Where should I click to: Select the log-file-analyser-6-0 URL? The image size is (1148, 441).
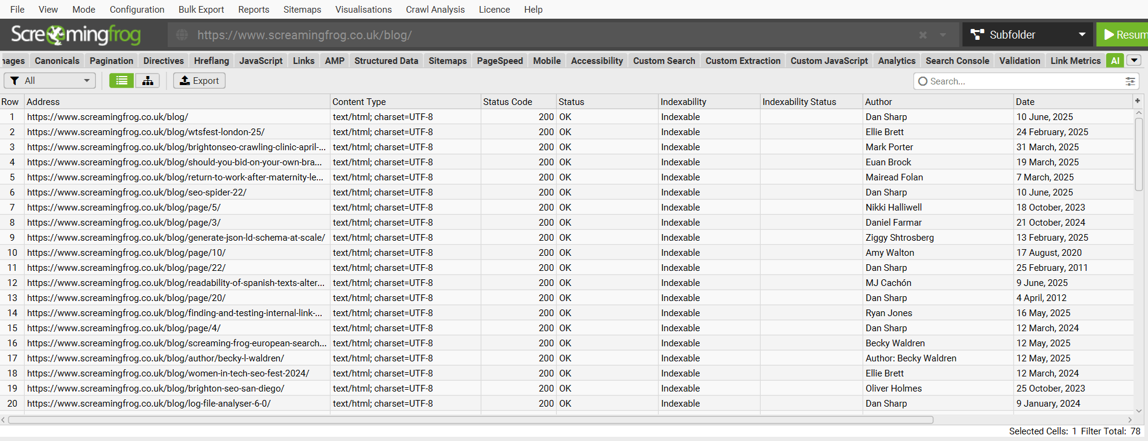point(177,403)
